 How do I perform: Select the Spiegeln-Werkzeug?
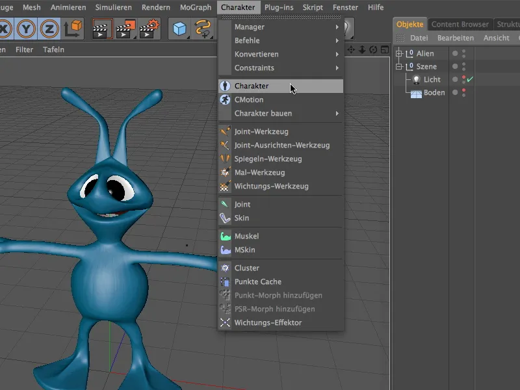pos(281,159)
